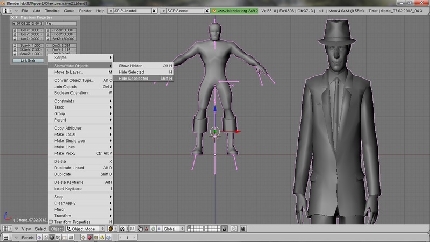Select the scale manipulator square icon
The image size is (430, 242).
click(159, 229)
